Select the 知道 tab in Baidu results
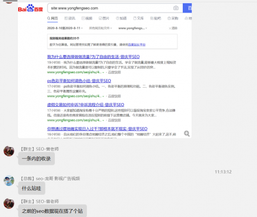257x217 pixels. [121, 18]
